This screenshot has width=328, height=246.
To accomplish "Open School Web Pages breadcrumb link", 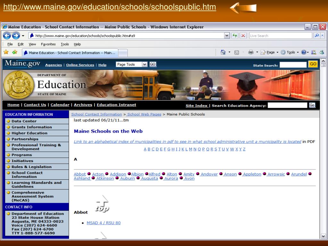I will coord(144,114).
